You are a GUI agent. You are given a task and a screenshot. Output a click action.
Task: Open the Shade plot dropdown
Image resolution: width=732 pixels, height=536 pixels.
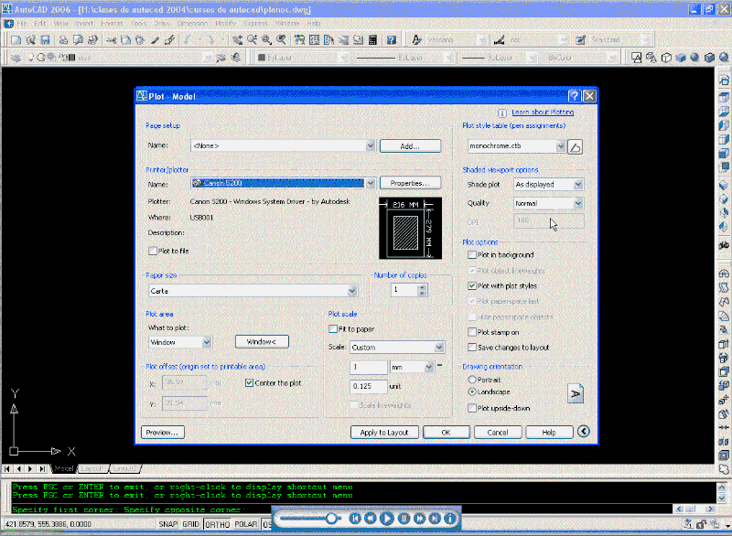point(578,185)
